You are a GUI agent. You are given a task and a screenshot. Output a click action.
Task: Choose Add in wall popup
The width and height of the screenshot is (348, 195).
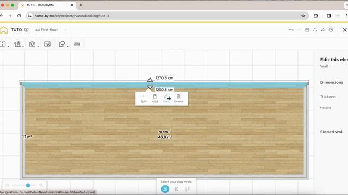(154, 99)
